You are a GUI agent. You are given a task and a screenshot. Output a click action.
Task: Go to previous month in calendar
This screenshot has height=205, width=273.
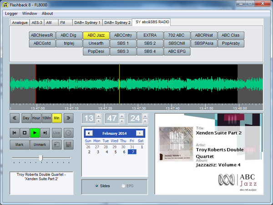point(89,133)
